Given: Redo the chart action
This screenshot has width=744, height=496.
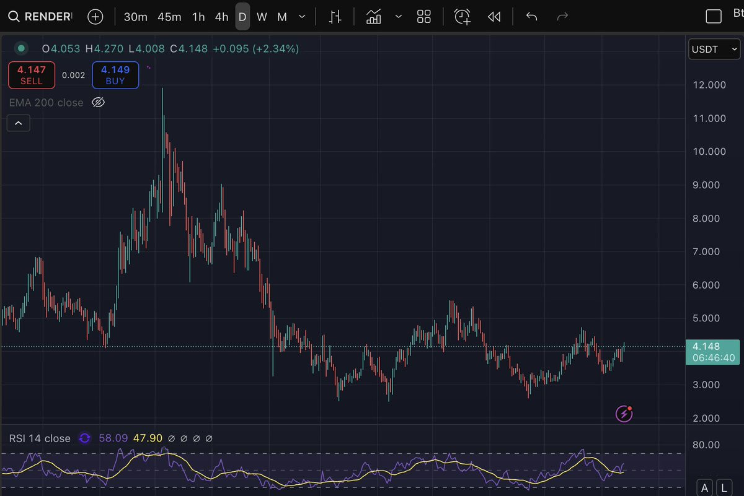Looking at the screenshot, I should click(562, 17).
